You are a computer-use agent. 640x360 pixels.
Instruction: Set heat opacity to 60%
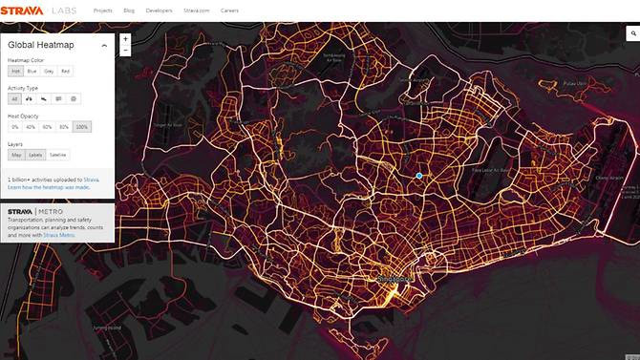[x=48, y=127]
